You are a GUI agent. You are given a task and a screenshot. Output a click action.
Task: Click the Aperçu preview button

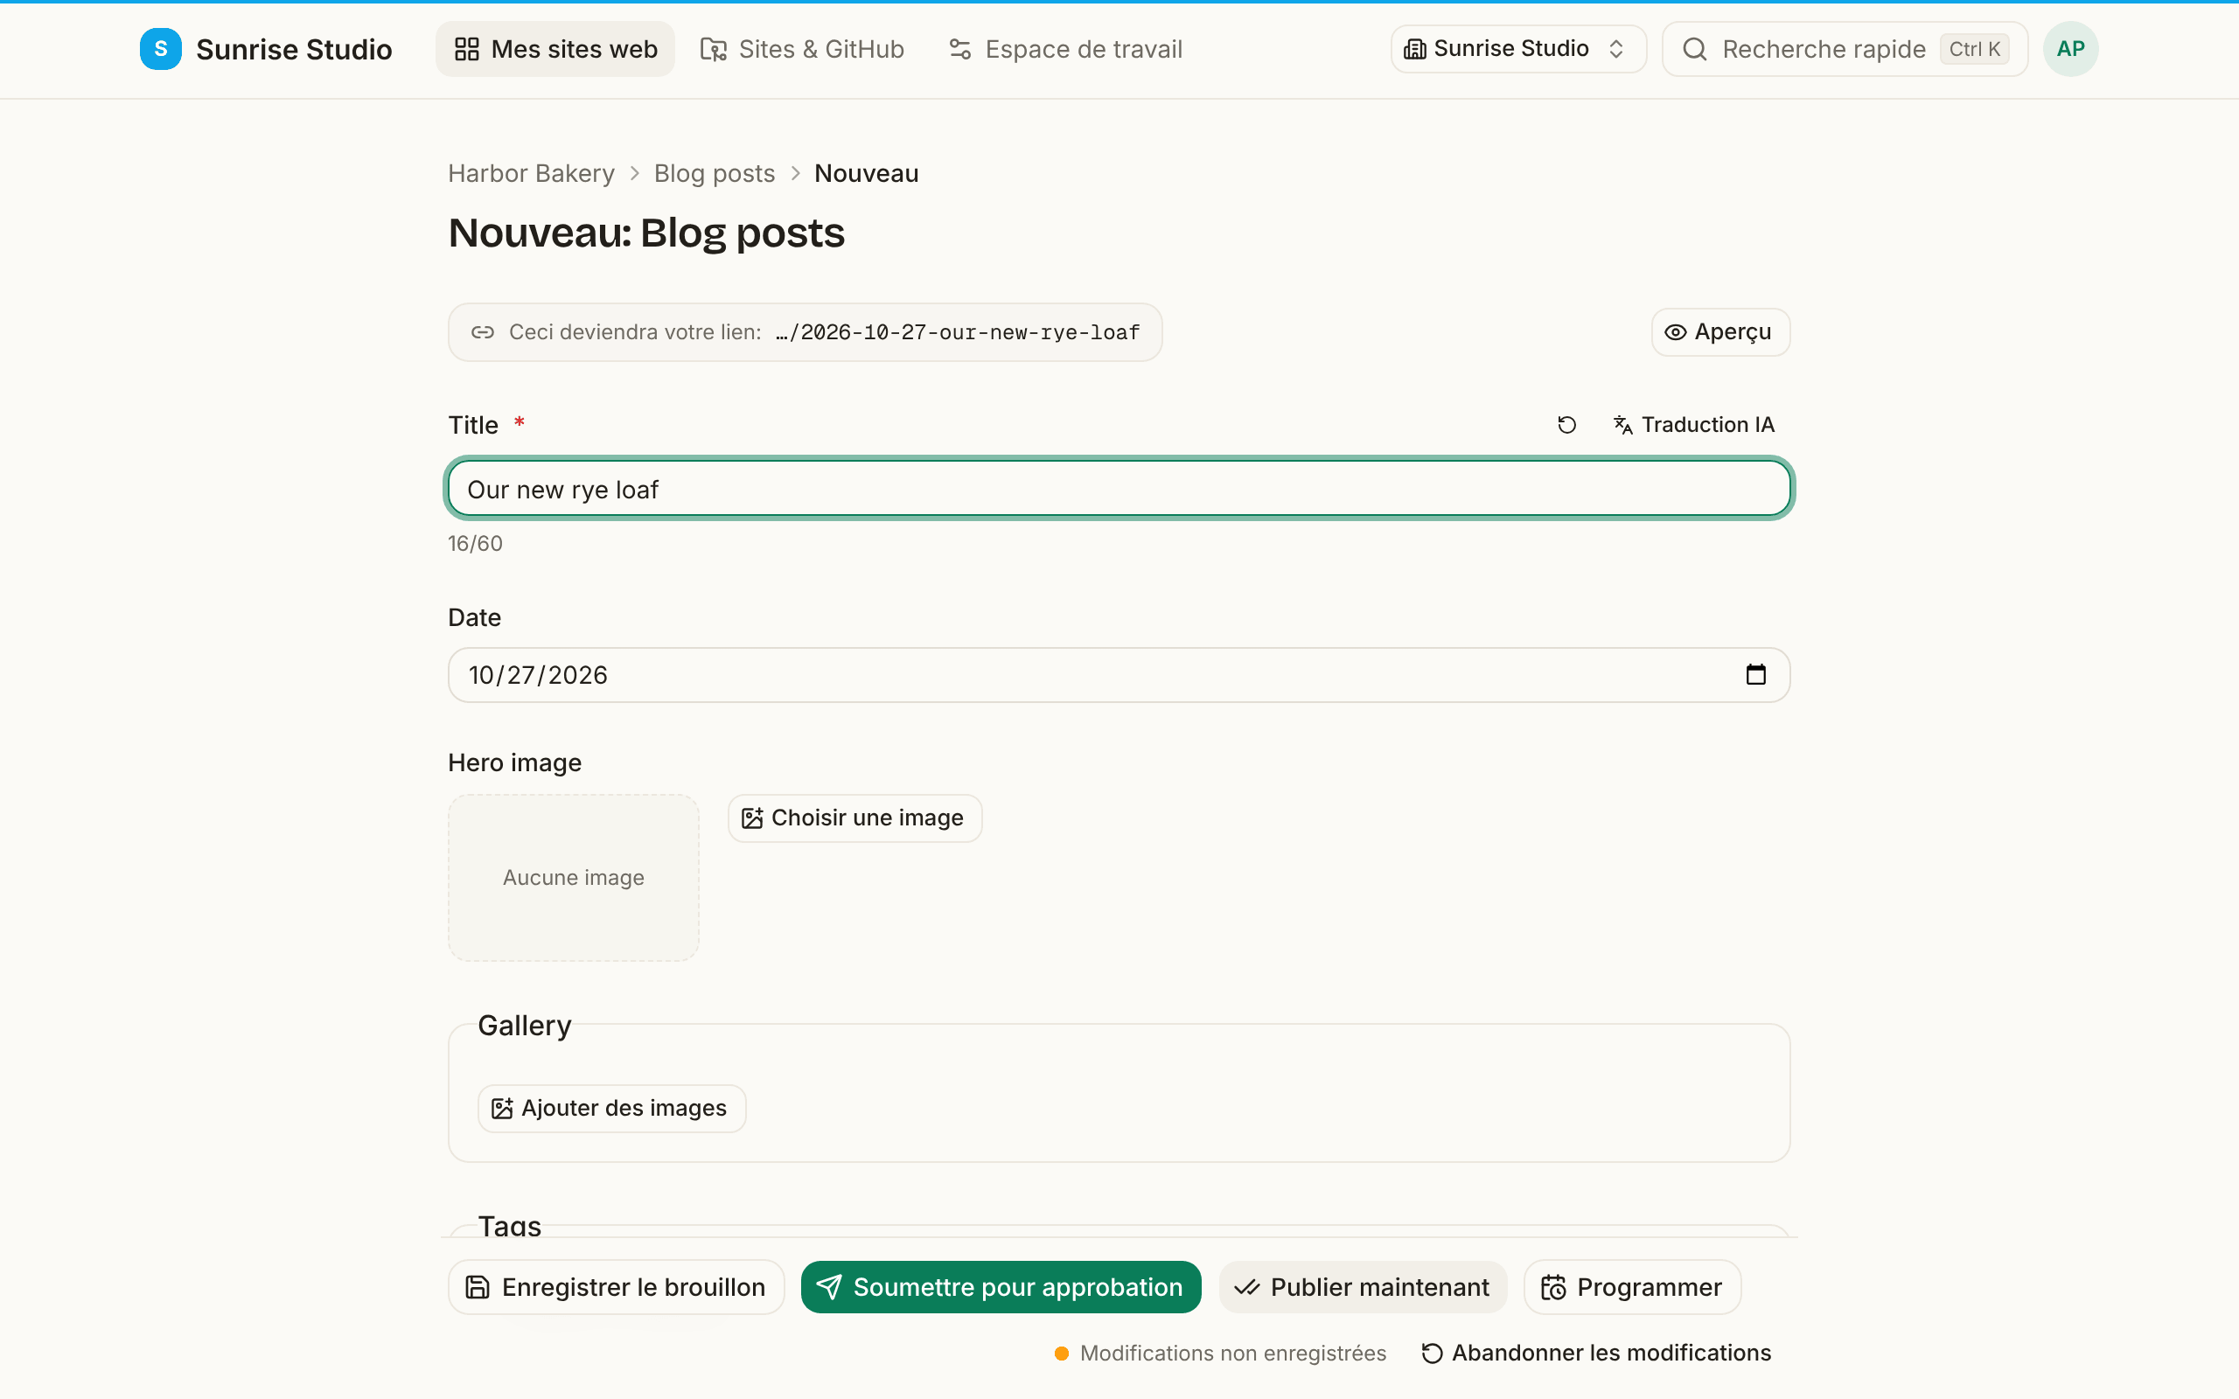(x=1720, y=332)
